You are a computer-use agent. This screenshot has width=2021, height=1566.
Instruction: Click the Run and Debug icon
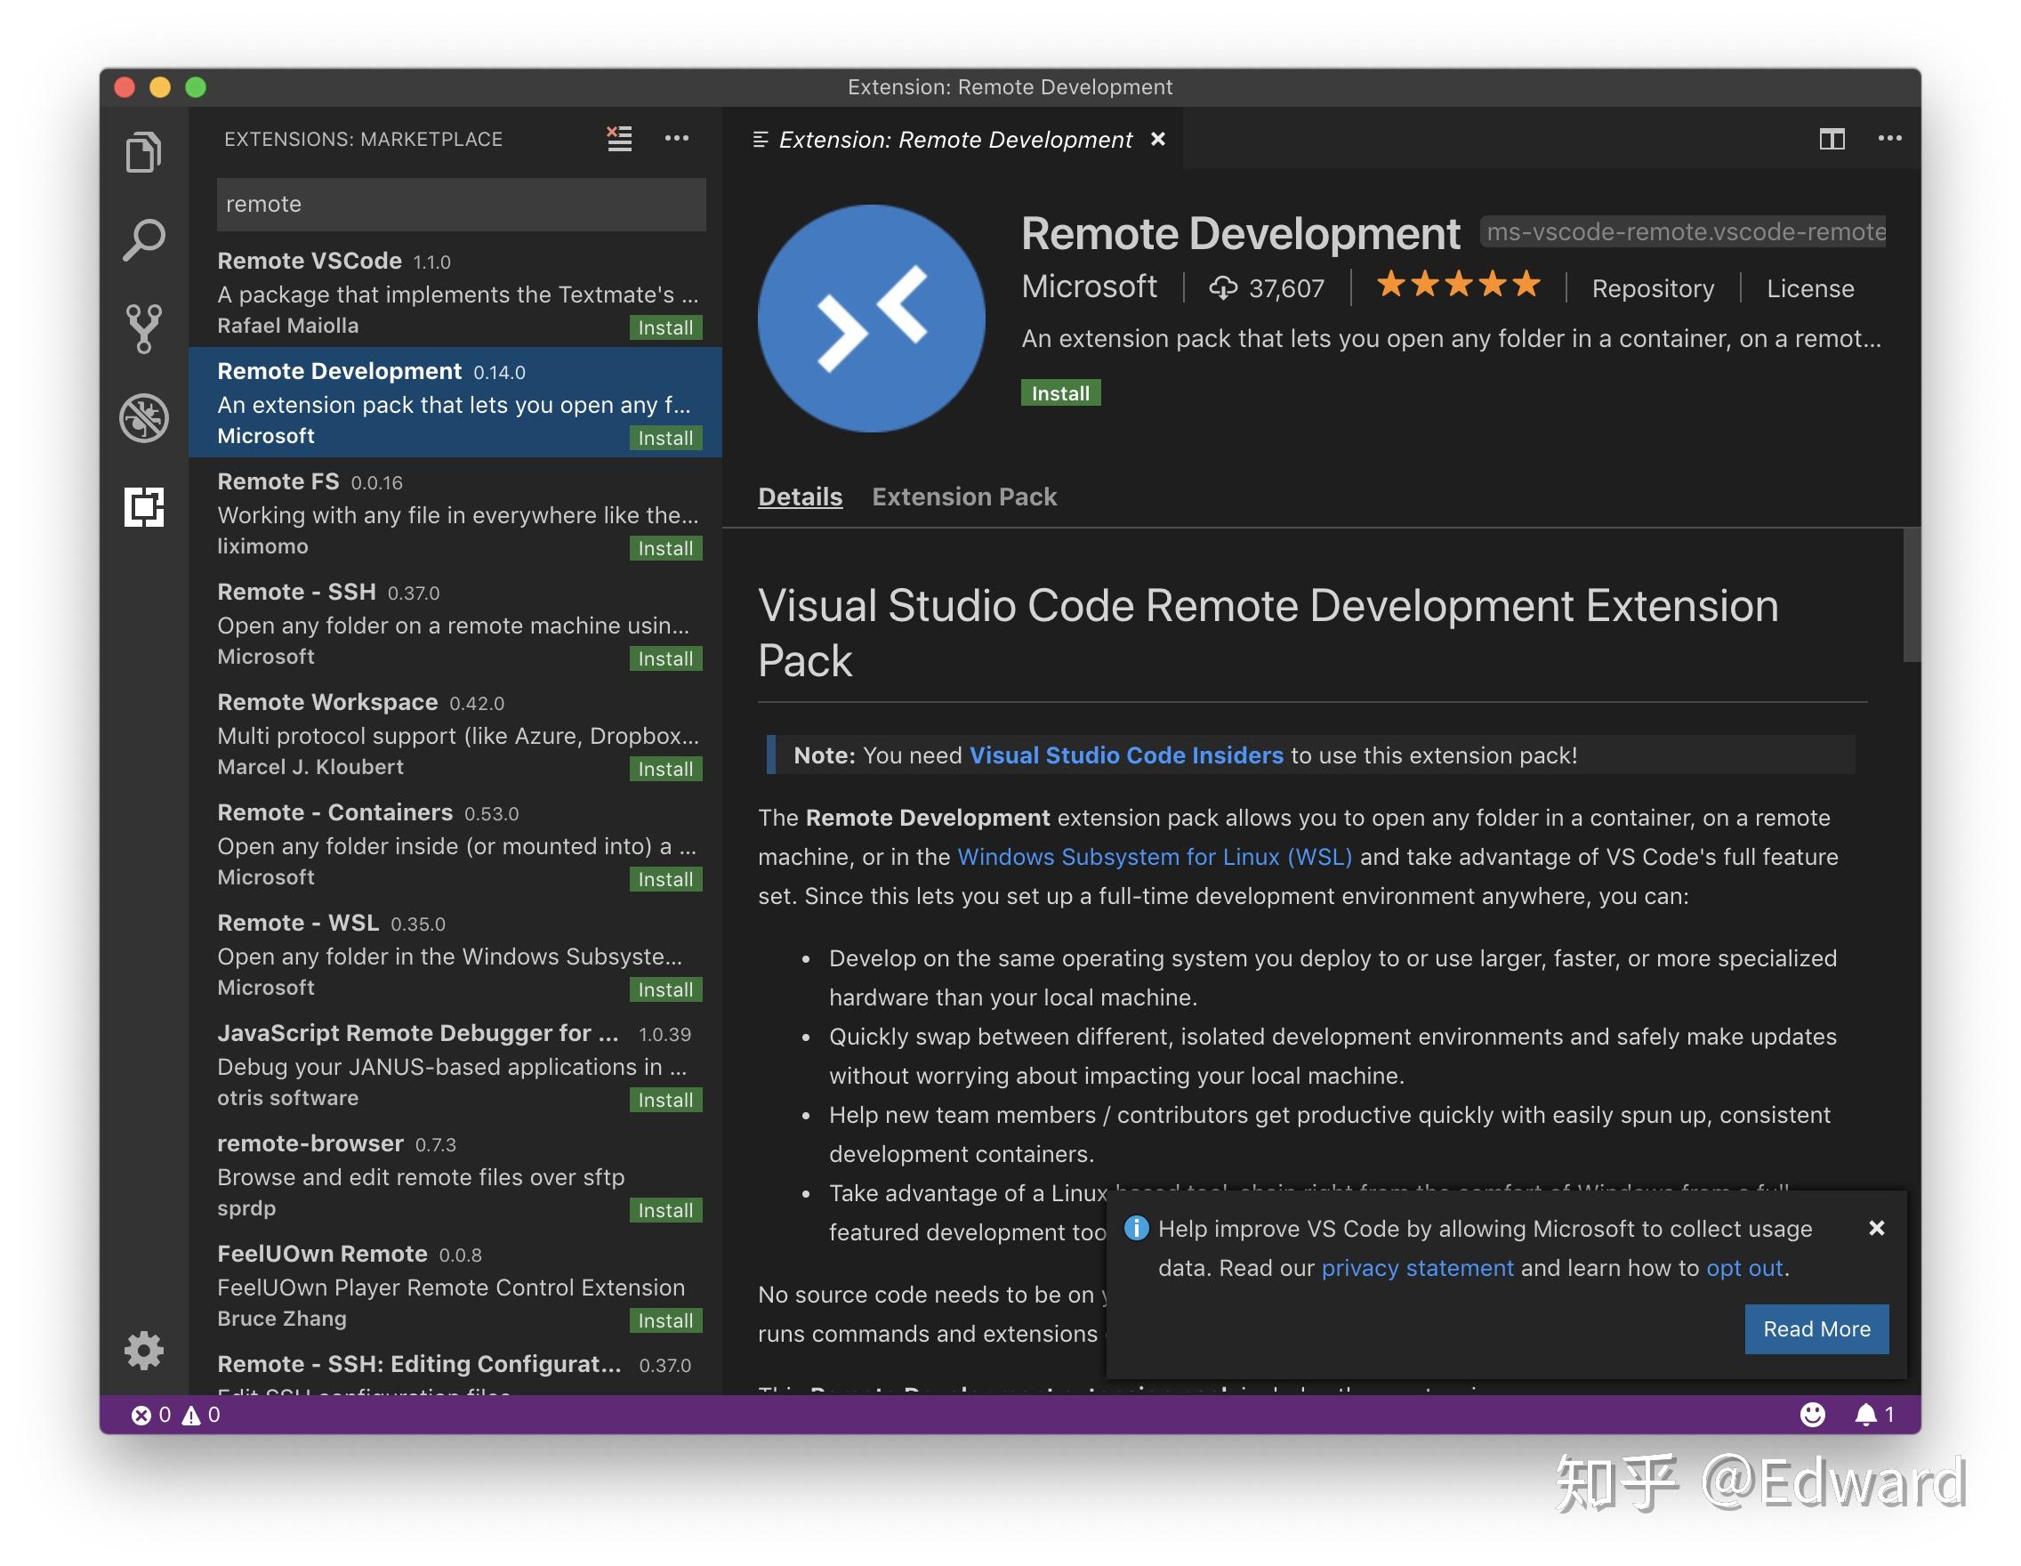pyautogui.click(x=144, y=418)
